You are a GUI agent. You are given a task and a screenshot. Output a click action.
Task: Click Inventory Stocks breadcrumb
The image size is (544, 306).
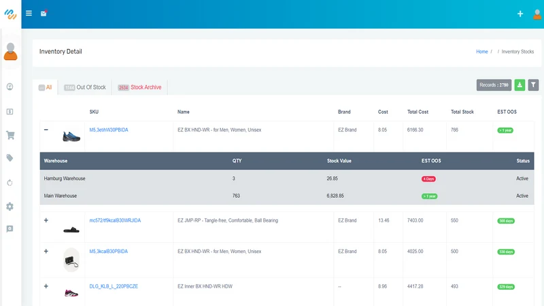pyautogui.click(x=517, y=52)
